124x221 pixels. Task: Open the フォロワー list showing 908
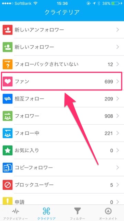pos(62,116)
